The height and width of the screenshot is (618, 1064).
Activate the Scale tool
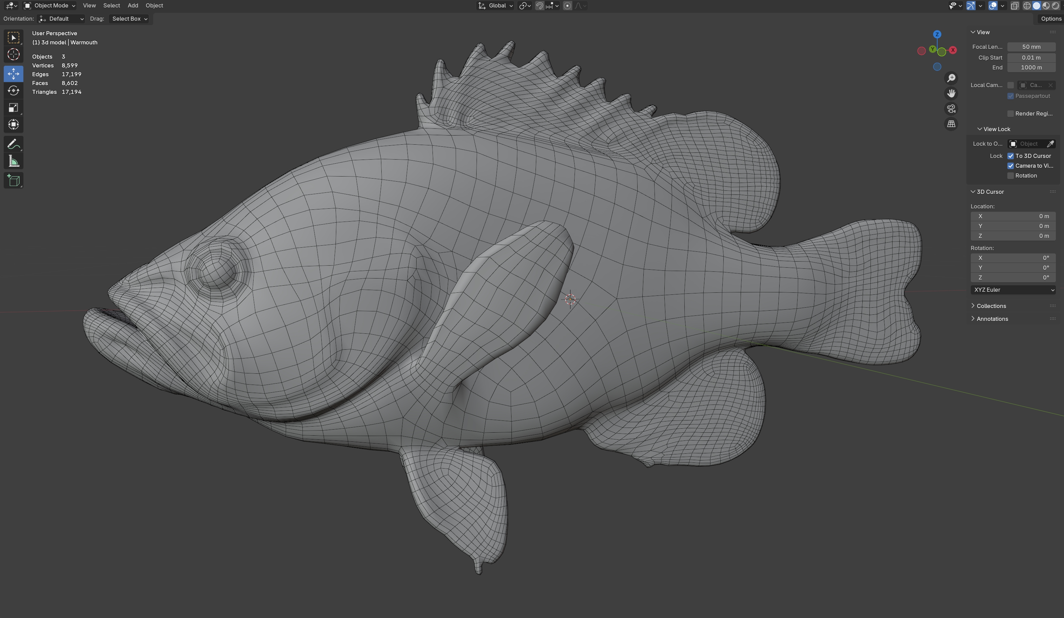[13, 108]
